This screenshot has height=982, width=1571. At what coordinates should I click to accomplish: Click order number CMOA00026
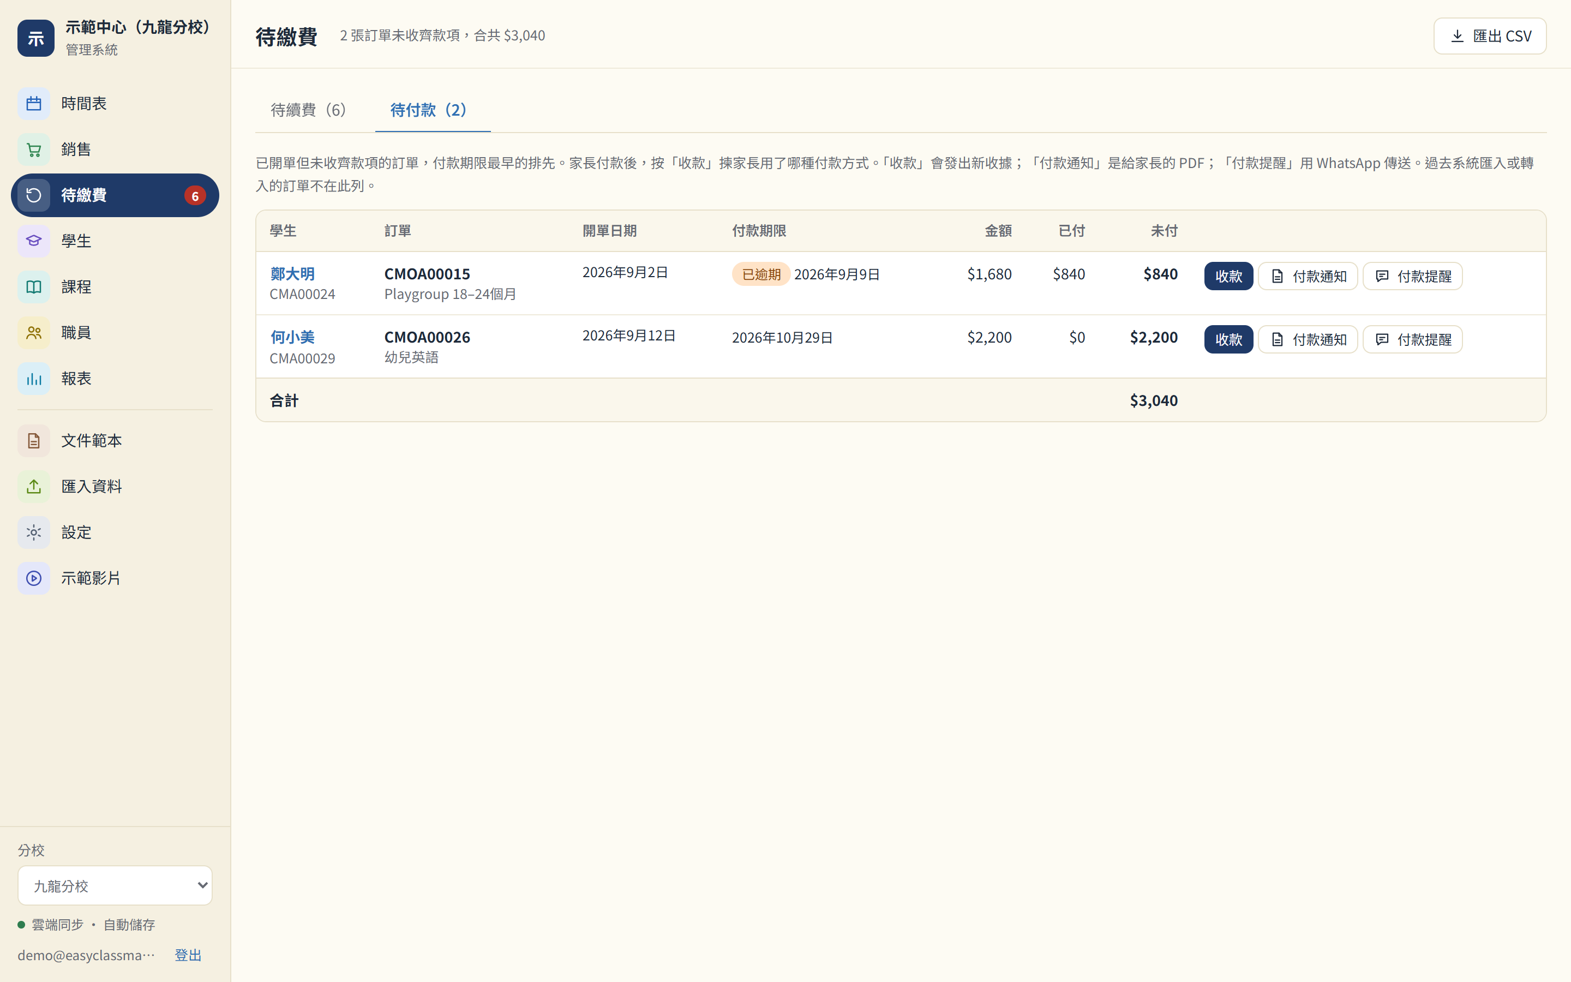point(427,337)
